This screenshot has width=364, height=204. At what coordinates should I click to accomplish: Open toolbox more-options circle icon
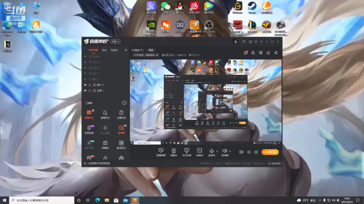124,103
